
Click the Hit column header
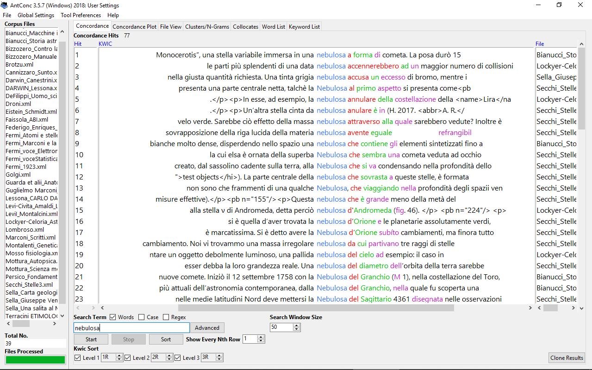(x=78, y=44)
